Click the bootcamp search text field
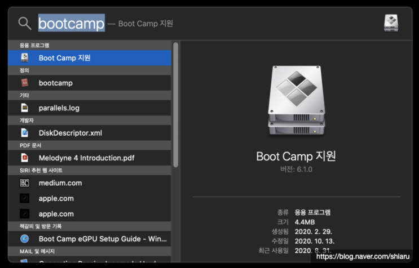 (x=72, y=23)
